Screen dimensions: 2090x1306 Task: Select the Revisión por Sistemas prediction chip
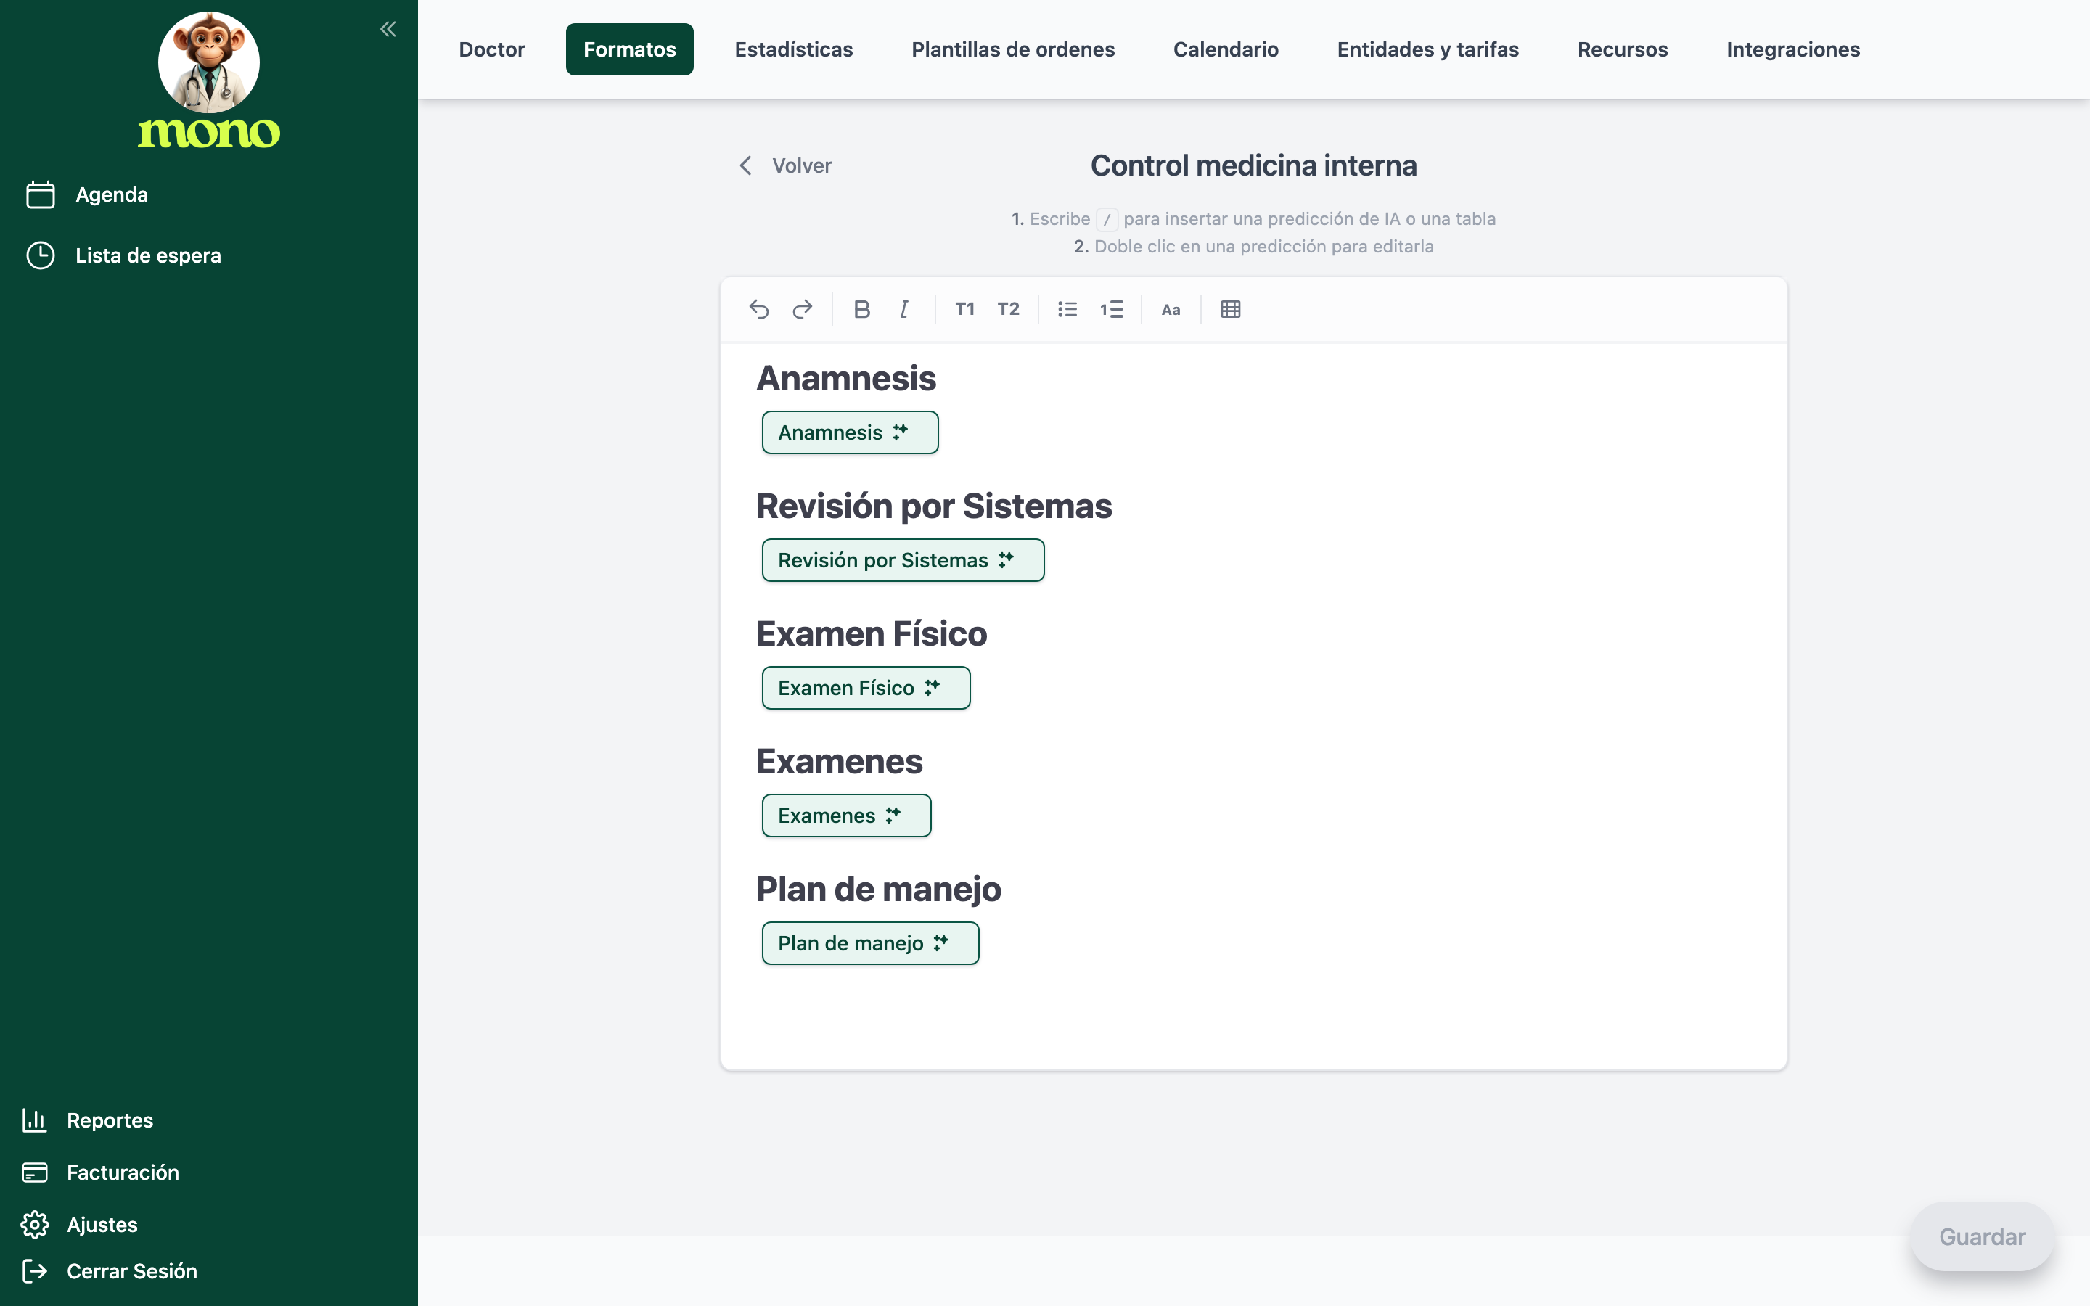[903, 559]
